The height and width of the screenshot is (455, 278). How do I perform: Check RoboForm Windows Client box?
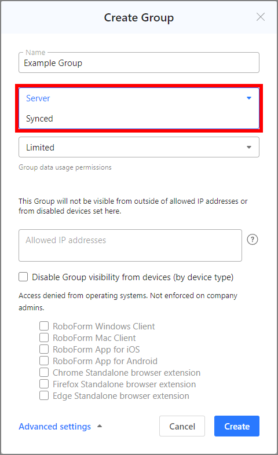point(44,326)
